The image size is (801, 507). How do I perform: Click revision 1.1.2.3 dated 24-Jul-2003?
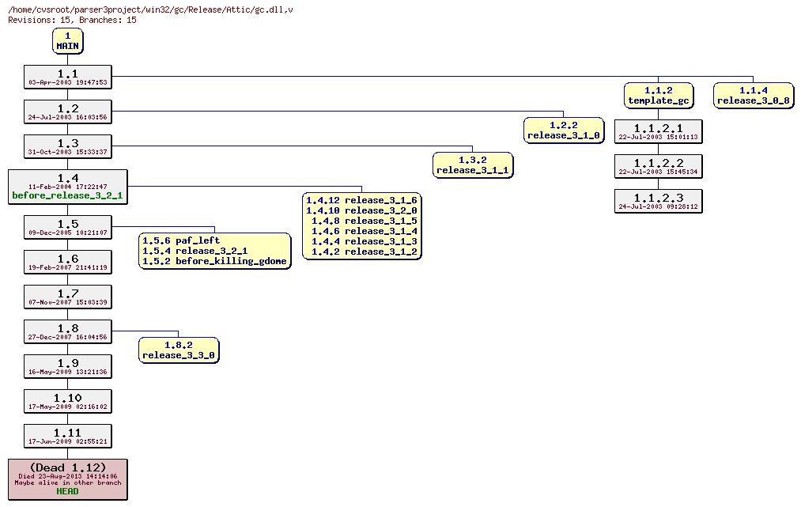(658, 202)
